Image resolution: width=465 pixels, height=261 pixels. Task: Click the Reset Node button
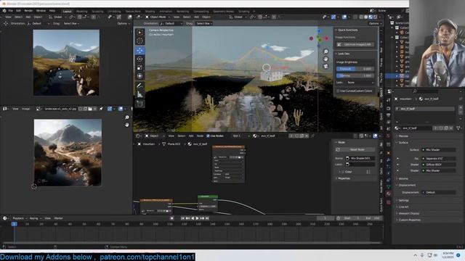tap(355, 150)
